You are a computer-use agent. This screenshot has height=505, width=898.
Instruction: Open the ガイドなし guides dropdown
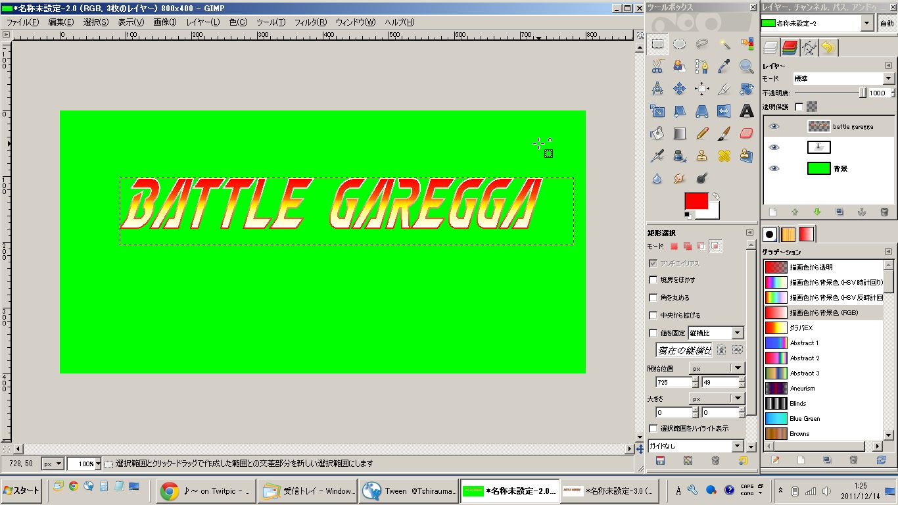coord(696,446)
